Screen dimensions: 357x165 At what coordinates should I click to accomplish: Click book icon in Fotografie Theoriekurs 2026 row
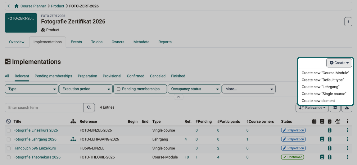[322, 157]
